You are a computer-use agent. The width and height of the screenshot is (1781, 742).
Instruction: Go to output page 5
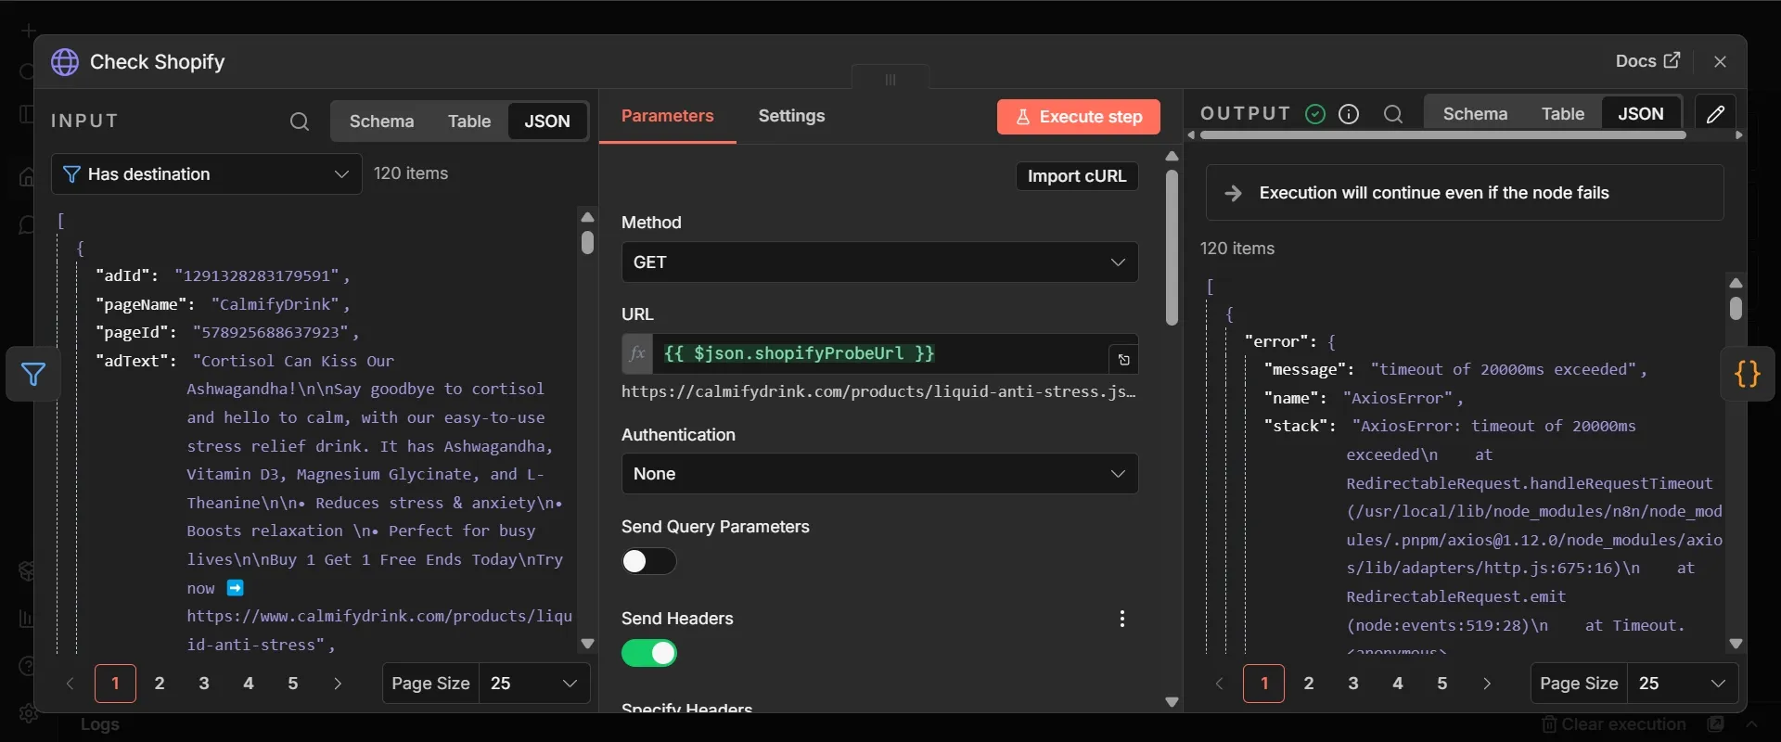pos(1442,684)
